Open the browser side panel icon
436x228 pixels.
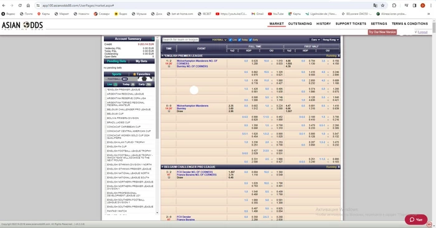tap(414, 5)
